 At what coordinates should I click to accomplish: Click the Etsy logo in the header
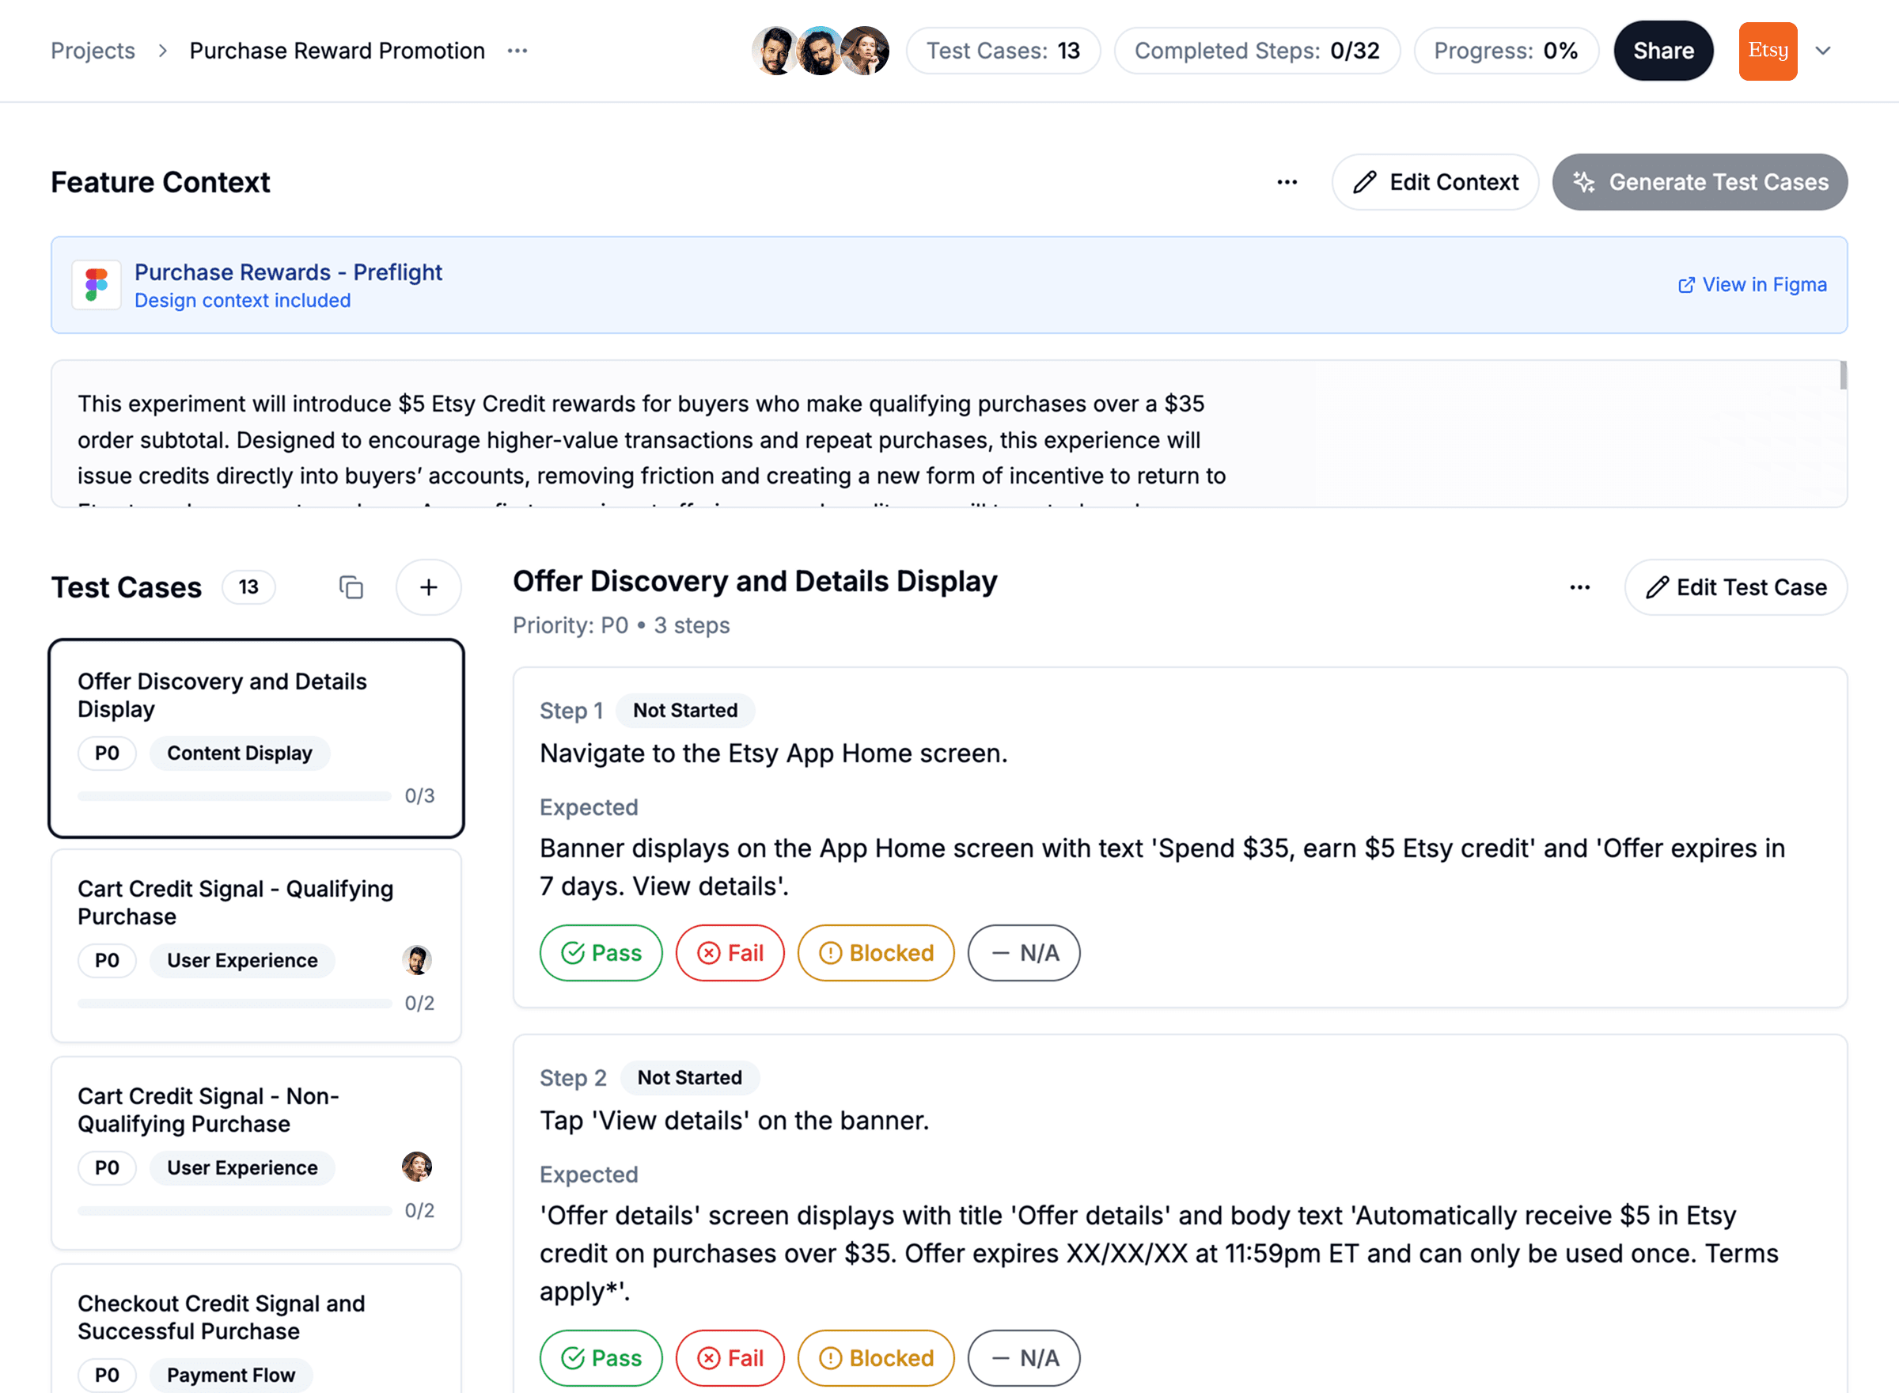coord(1768,51)
